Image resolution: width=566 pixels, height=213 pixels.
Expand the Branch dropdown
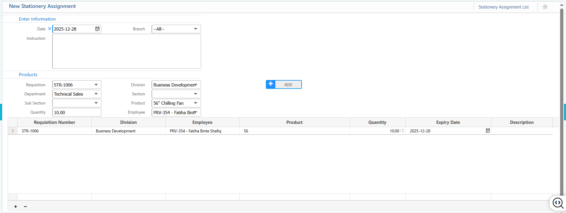click(195, 29)
